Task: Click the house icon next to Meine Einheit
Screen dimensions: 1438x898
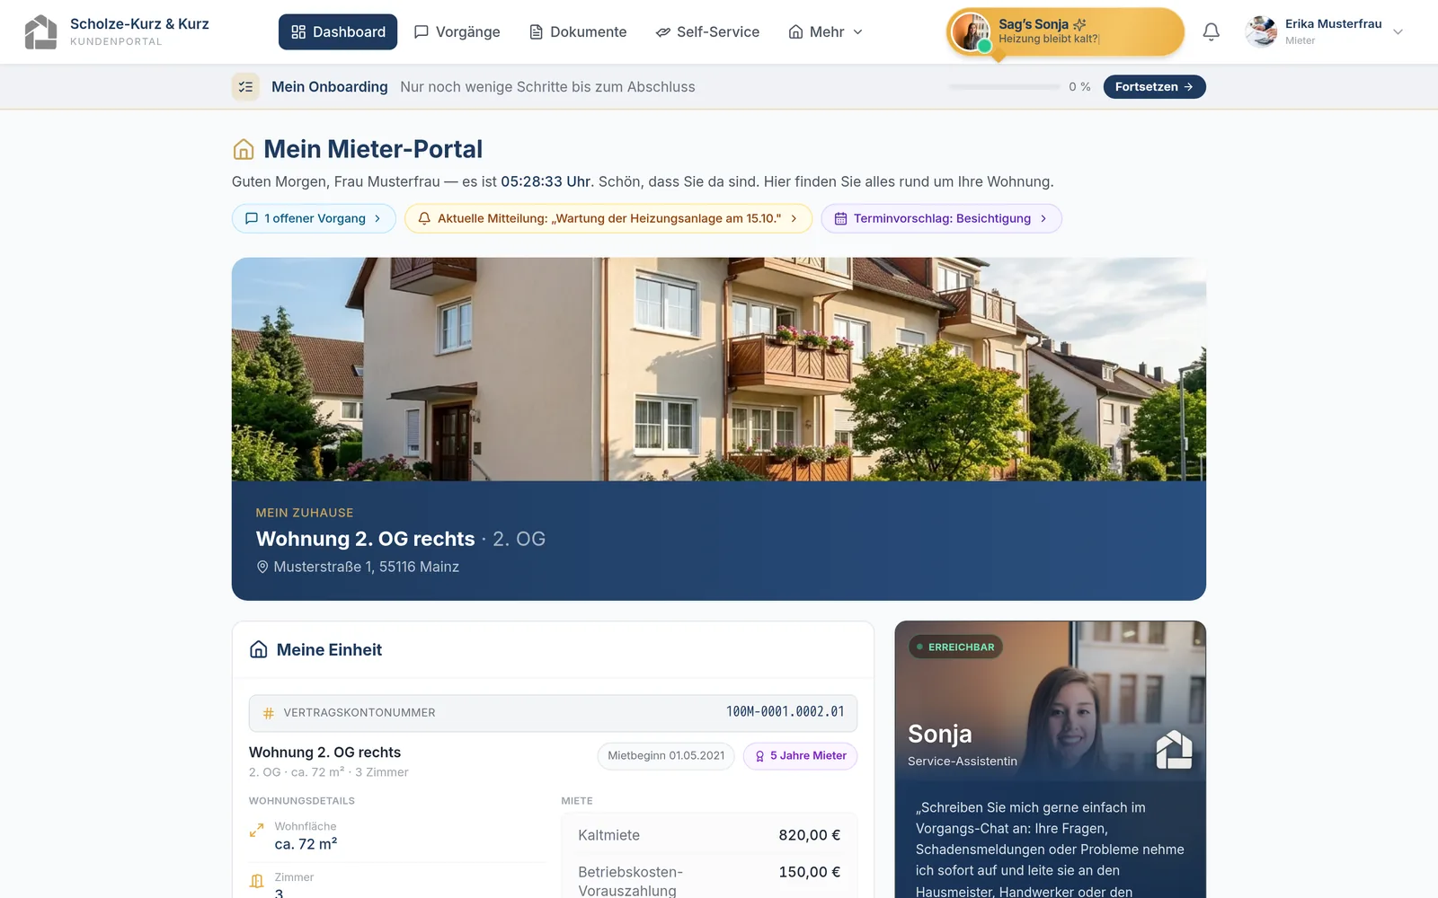Action: pos(259,649)
